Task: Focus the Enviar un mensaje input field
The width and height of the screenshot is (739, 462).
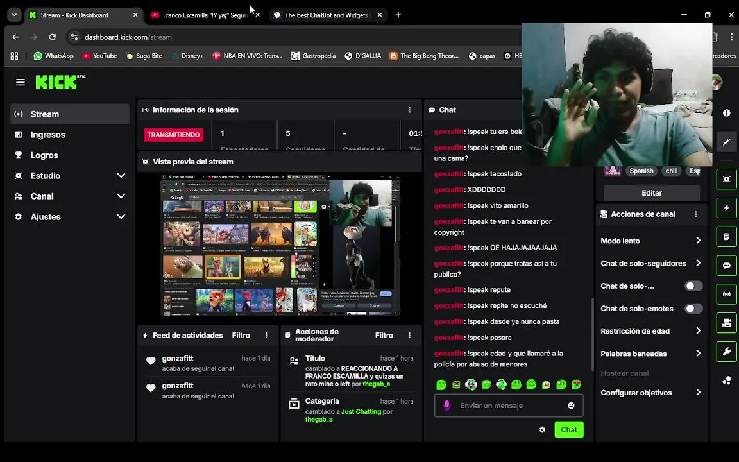Action: (x=509, y=406)
